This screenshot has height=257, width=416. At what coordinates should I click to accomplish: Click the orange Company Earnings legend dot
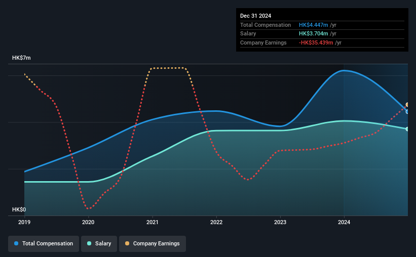(127, 243)
